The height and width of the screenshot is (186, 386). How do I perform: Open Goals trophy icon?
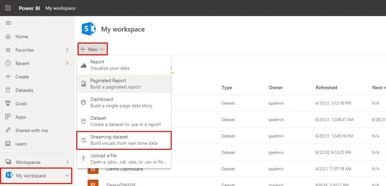point(8,103)
